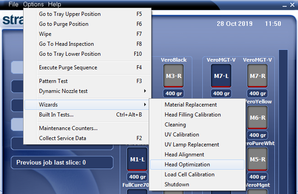
Task: Select Load Cell Calibration wizard
Action: 189,175
